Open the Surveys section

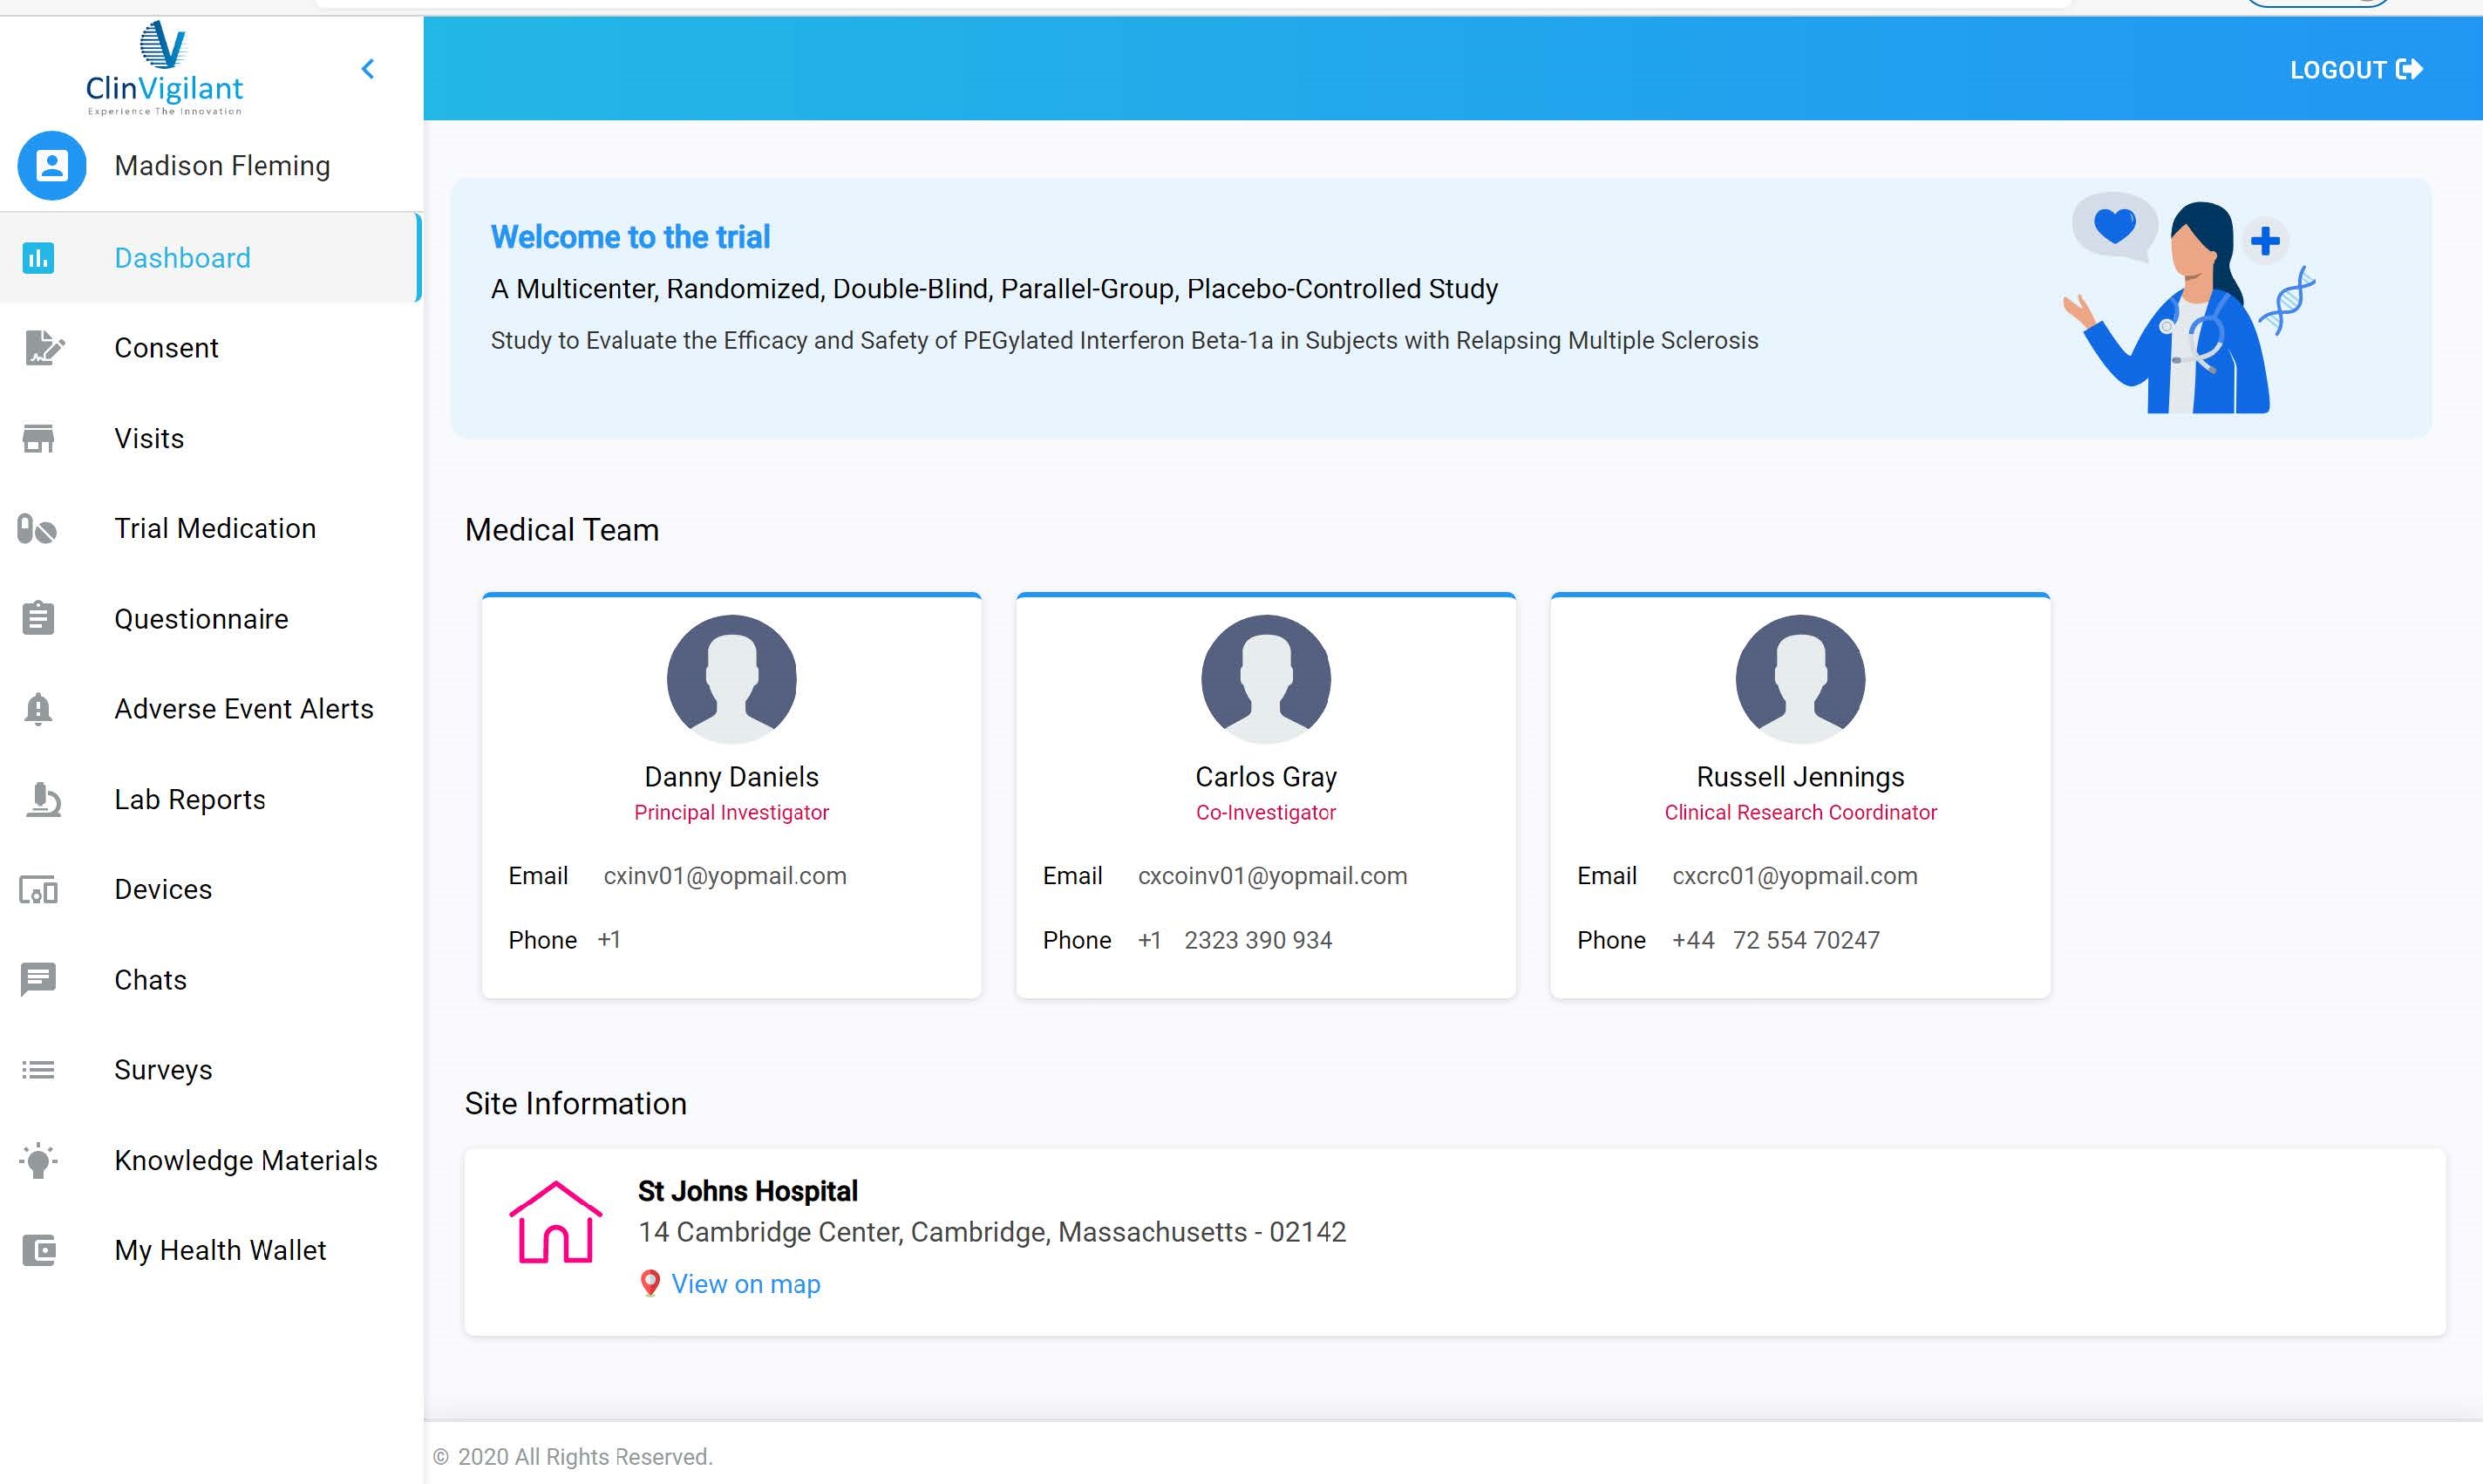(162, 1069)
